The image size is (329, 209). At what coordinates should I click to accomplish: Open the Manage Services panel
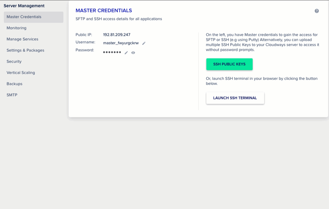tap(22, 39)
